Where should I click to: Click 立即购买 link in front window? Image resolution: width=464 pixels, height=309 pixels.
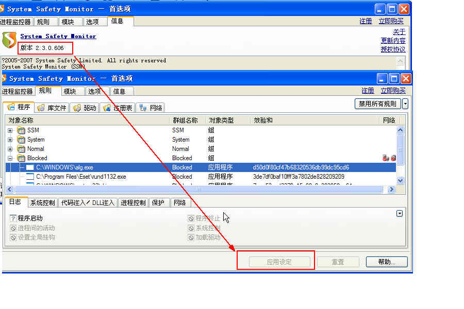point(393,91)
